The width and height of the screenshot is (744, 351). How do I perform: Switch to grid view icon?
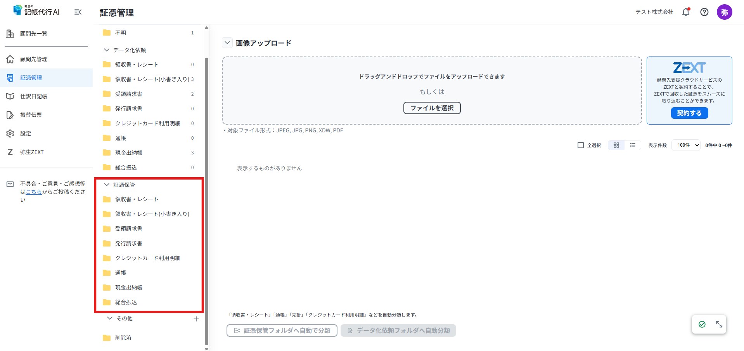[x=616, y=145]
